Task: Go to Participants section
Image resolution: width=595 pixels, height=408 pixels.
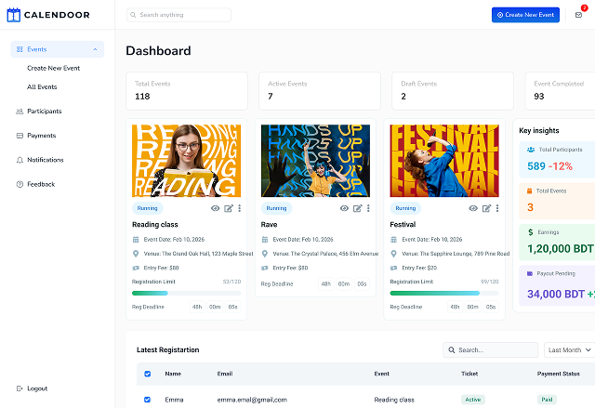Action: click(x=45, y=112)
